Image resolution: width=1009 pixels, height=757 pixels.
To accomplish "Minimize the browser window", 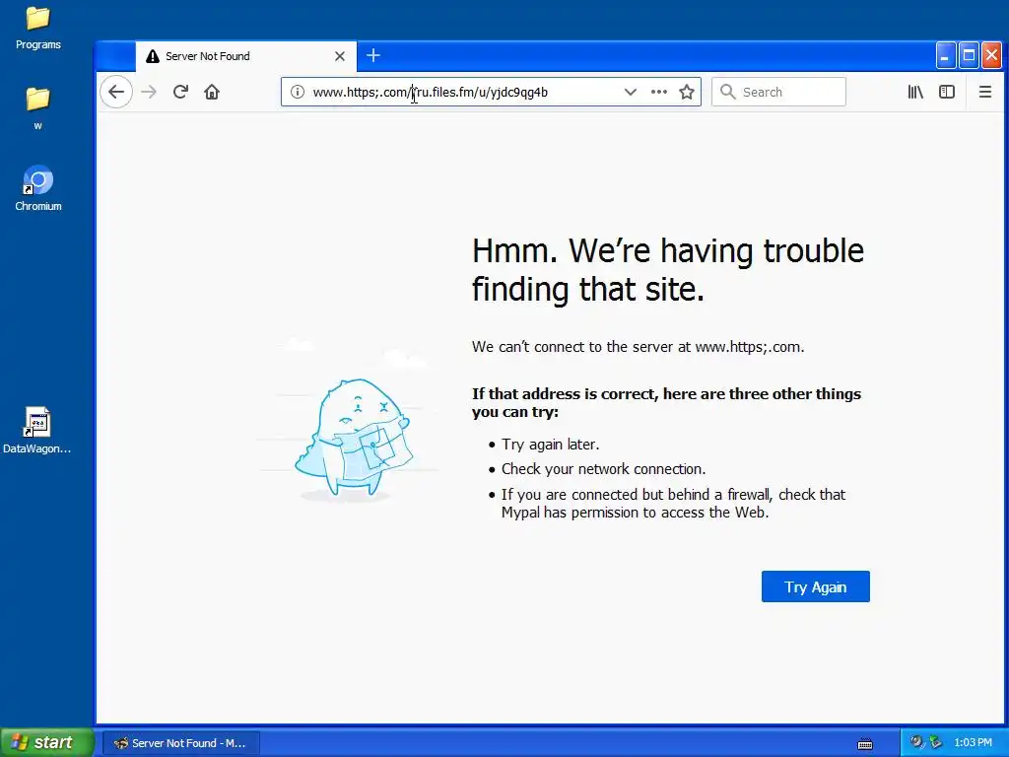I will tap(945, 56).
